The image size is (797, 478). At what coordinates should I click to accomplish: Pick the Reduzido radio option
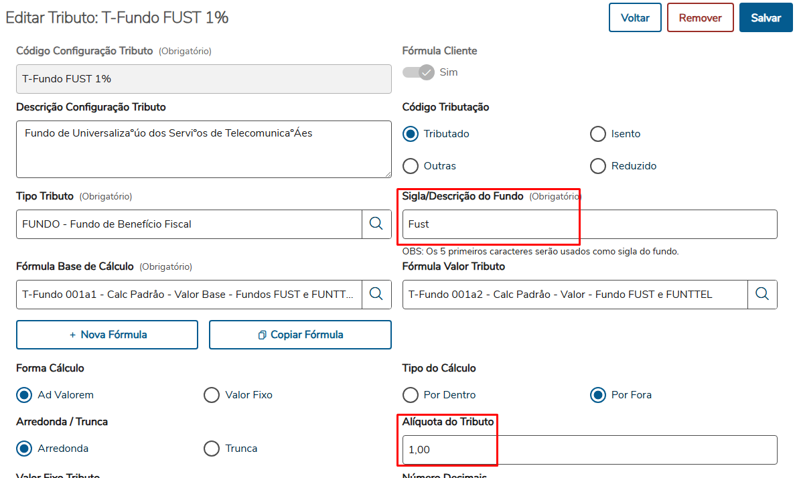tap(598, 165)
